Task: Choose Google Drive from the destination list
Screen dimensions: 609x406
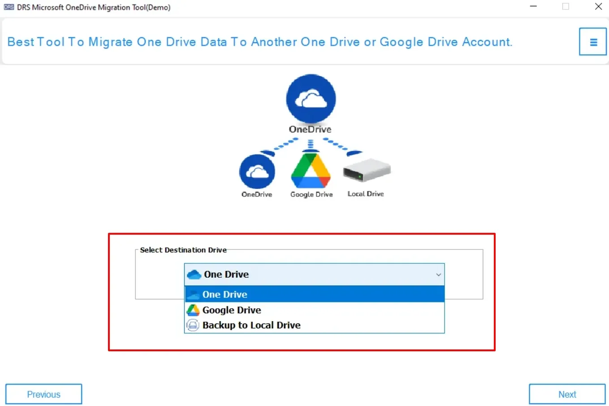Action: click(x=232, y=310)
